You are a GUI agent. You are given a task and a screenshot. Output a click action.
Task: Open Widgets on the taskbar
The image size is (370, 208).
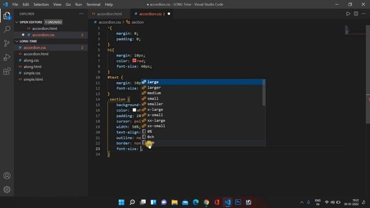tap(153, 202)
